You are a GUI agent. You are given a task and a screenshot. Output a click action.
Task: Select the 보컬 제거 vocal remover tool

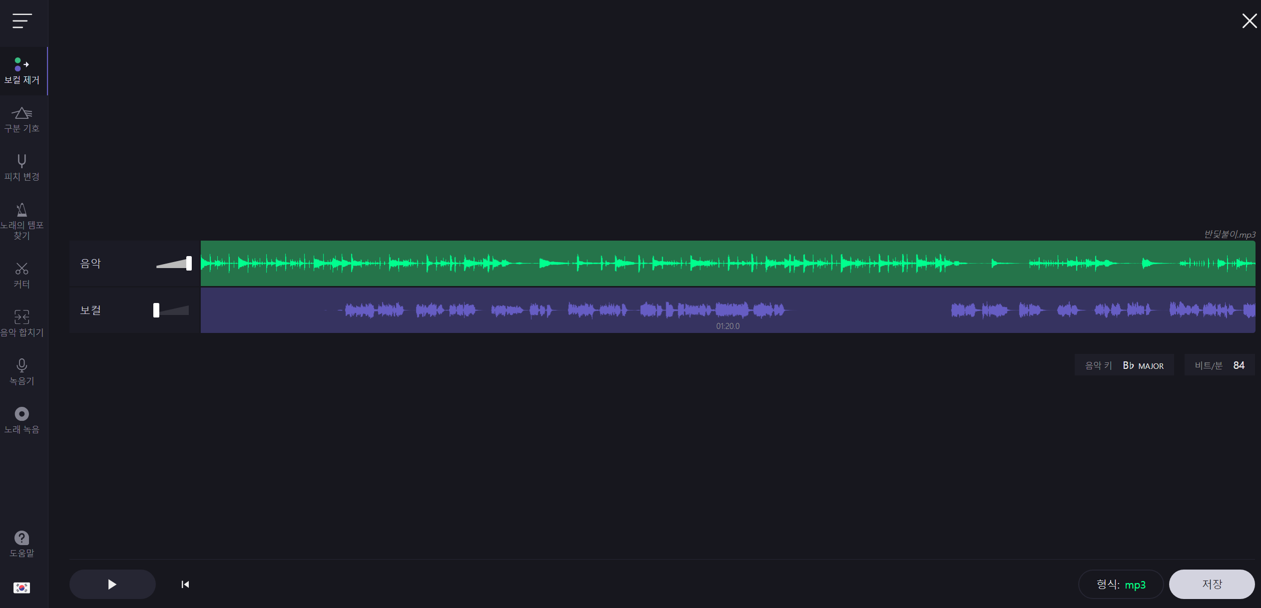(x=22, y=71)
